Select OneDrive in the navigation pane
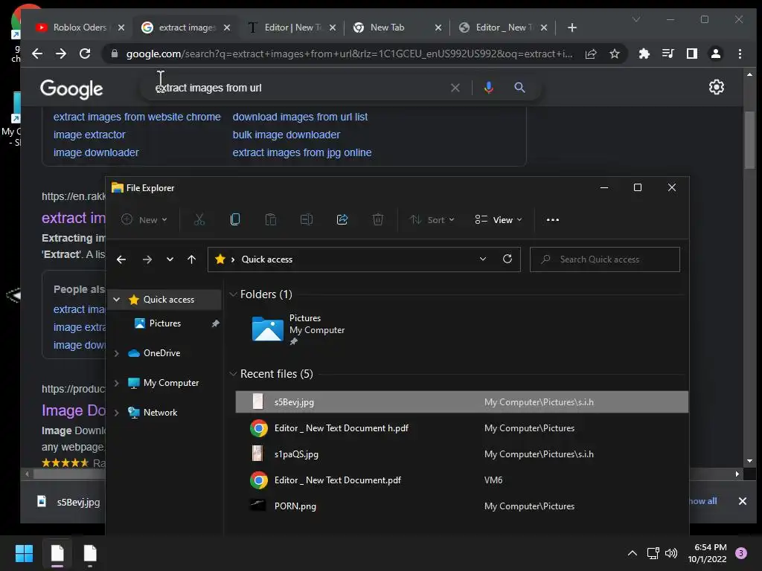Viewport: 762px width, 571px height. 161,353
